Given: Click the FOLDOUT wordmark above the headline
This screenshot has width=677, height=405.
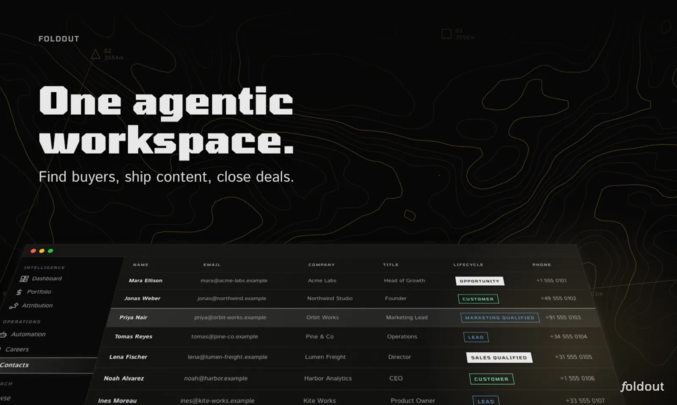Looking at the screenshot, I should pos(59,39).
